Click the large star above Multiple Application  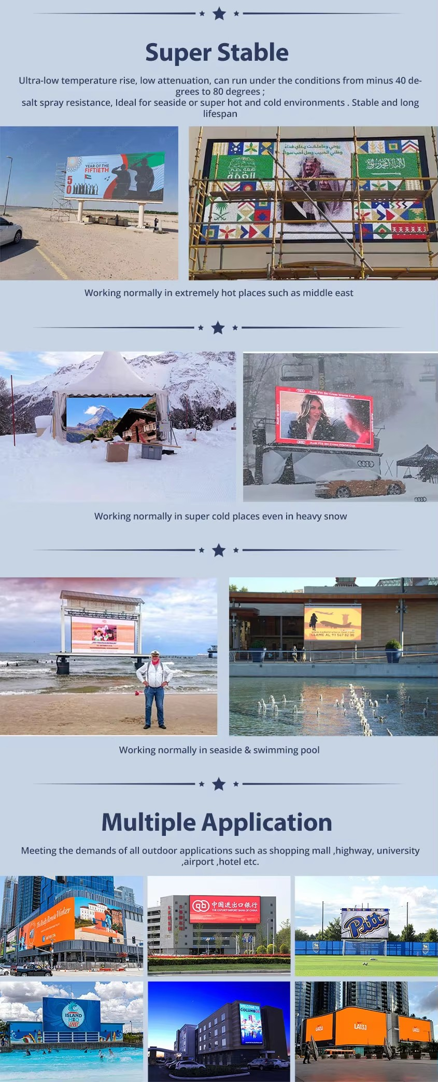(x=219, y=783)
